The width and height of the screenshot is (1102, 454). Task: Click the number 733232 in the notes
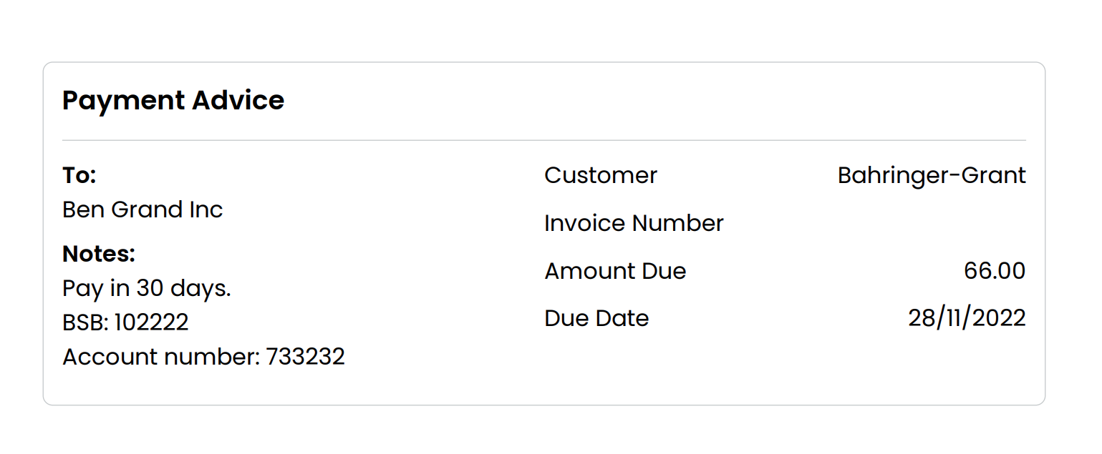point(306,356)
